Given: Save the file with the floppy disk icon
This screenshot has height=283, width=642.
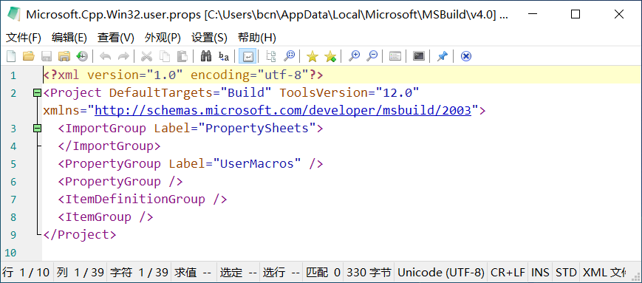Looking at the screenshot, I should point(47,56).
